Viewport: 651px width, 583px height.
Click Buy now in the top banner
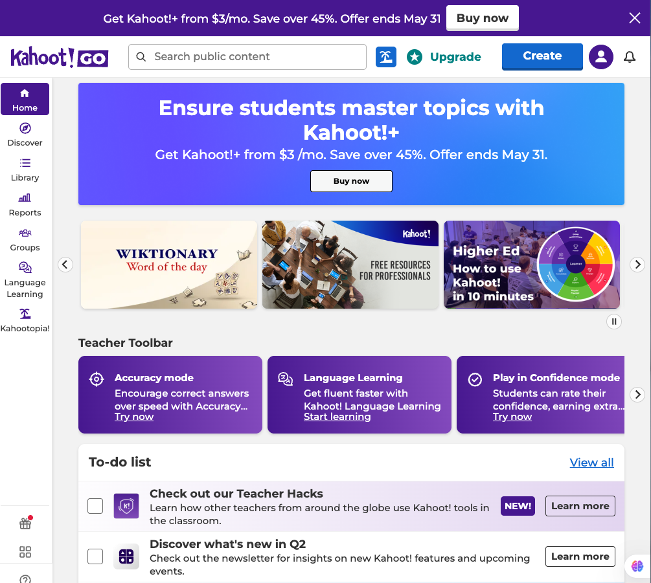tap(482, 18)
